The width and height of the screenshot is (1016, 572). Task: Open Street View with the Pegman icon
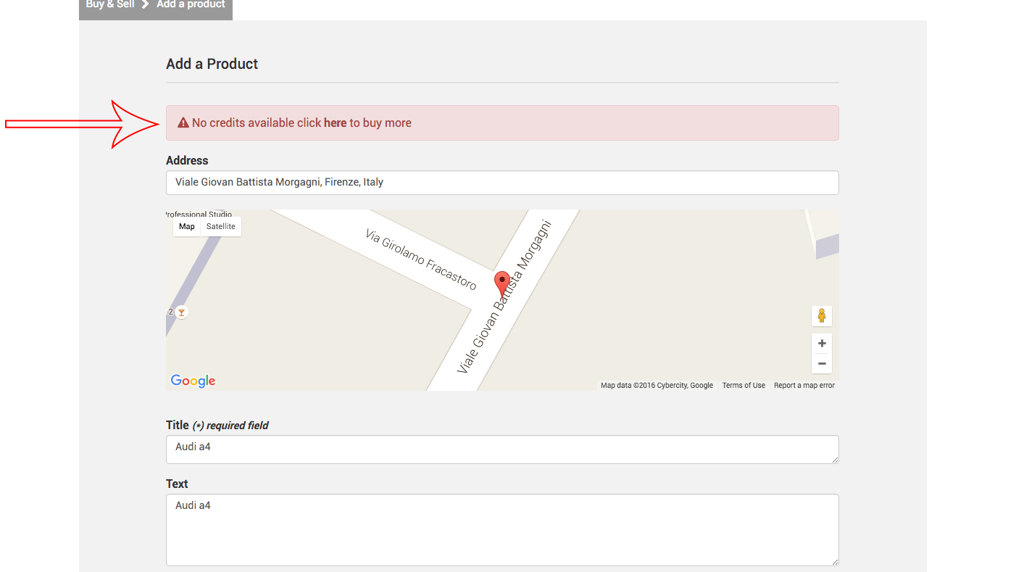[x=821, y=316]
